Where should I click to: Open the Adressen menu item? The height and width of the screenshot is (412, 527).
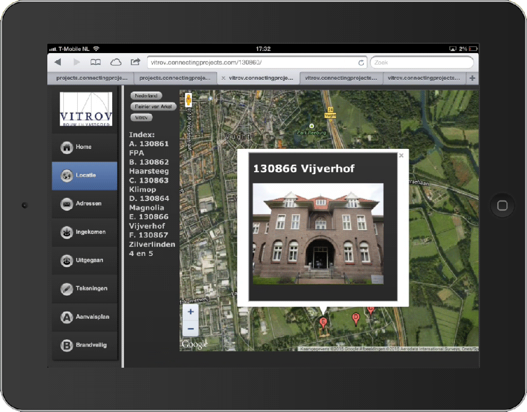point(84,204)
